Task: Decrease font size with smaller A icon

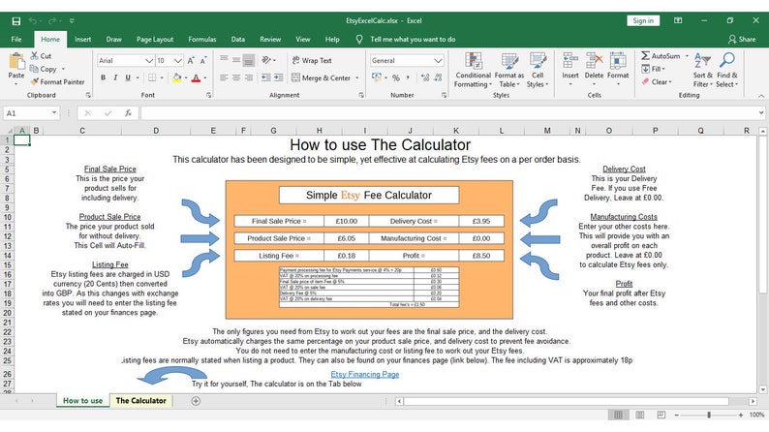Action: point(203,60)
